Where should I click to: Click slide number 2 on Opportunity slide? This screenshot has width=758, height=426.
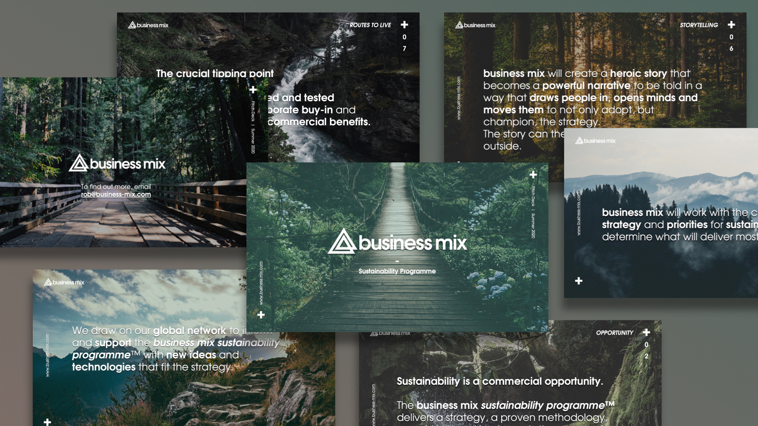(646, 356)
